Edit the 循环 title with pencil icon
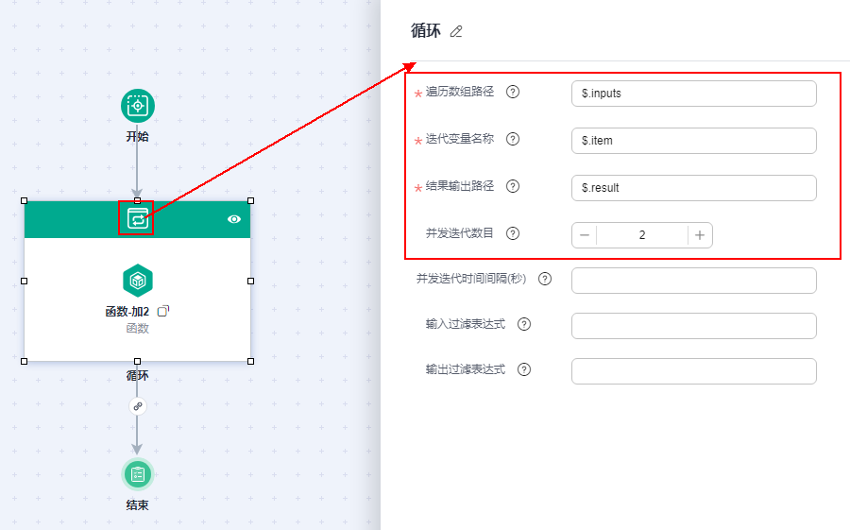Image resolution: width=850 pixels, height=530 pixels. 457,31
